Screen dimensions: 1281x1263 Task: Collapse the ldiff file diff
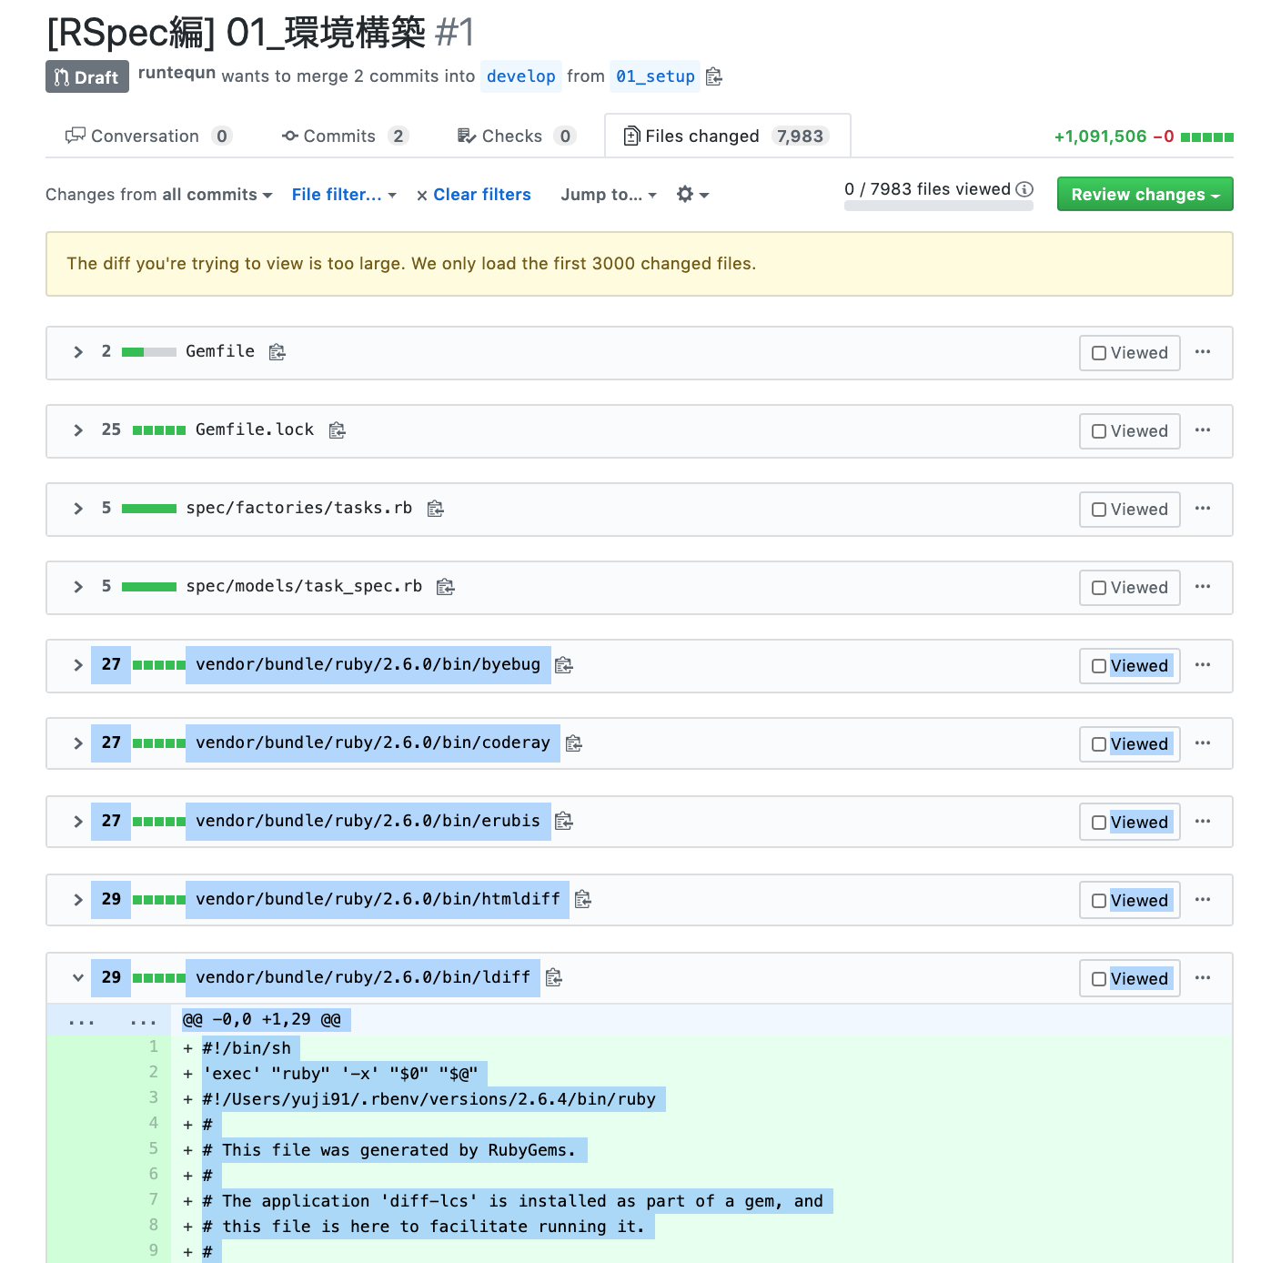pos(78,977)
